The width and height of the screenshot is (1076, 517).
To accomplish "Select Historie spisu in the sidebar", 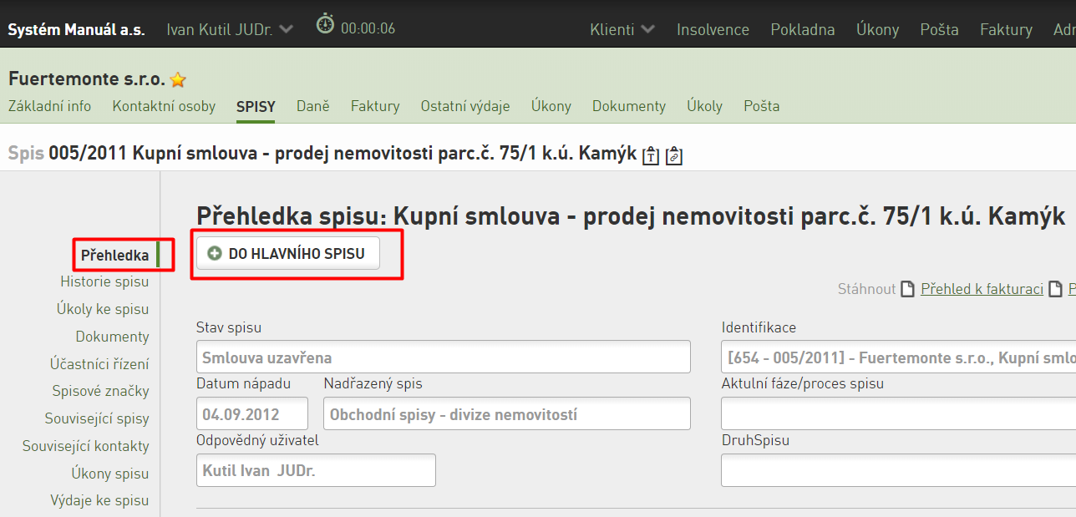I will tap(104, 281).
